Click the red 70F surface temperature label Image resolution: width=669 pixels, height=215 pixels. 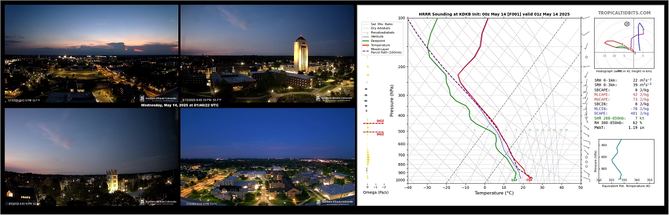coord(529,180)
